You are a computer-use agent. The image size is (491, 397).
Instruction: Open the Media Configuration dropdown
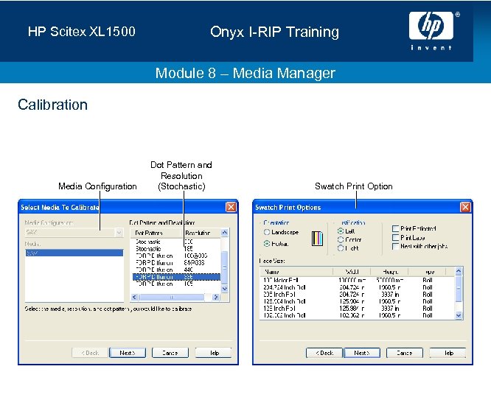pos(119,233)
